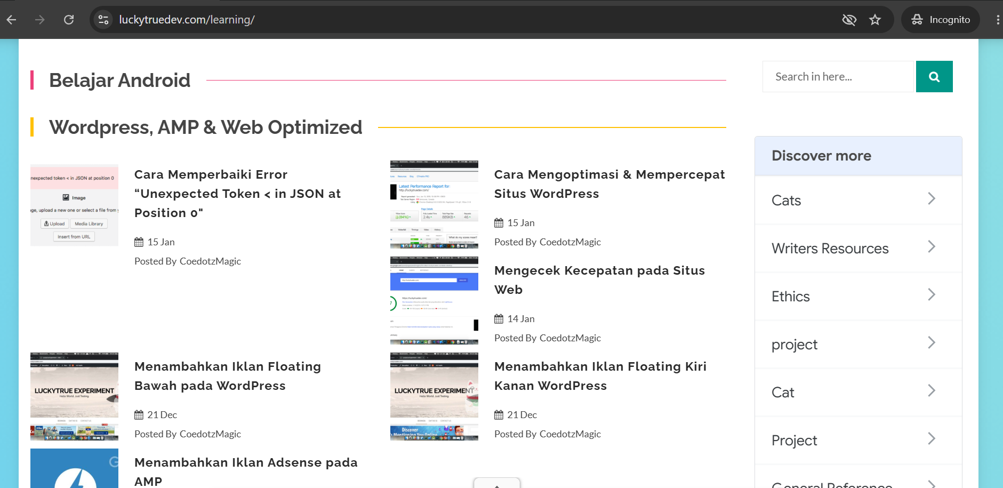Expand the Ethics chevron
The height and width of the screenshot is (488, 1003).
932,295
